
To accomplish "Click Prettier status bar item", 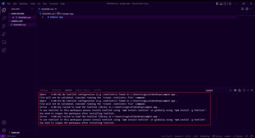I will tap(238, 136).
